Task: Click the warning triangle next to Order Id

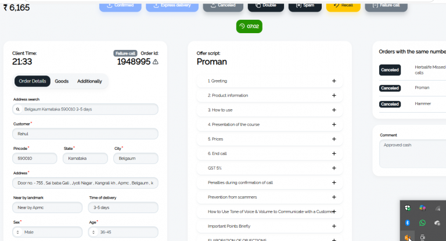Action: point(155,62)
